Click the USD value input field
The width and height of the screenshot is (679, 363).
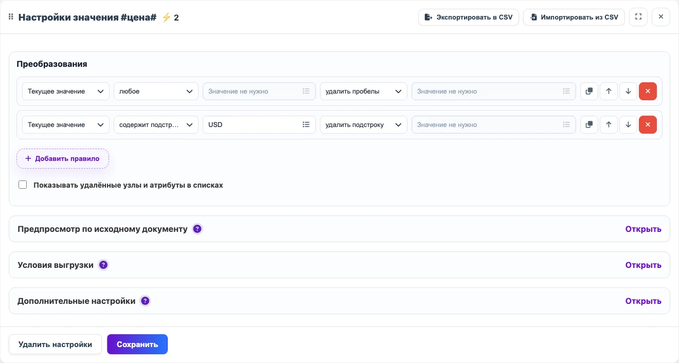[x=259, y=124]
